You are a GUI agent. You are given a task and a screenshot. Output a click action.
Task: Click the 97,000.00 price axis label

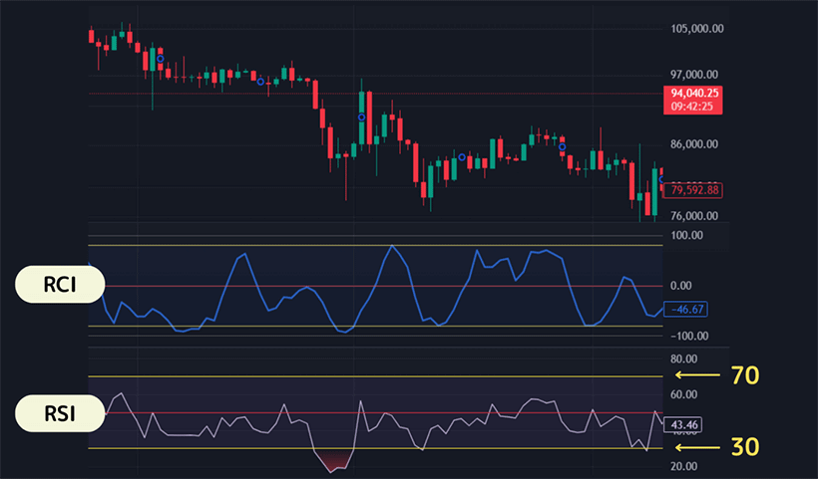[x=696, y=75]
